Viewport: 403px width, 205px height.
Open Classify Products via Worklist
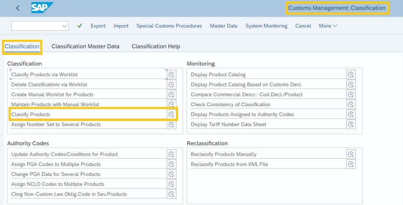[x=88, y=75]
